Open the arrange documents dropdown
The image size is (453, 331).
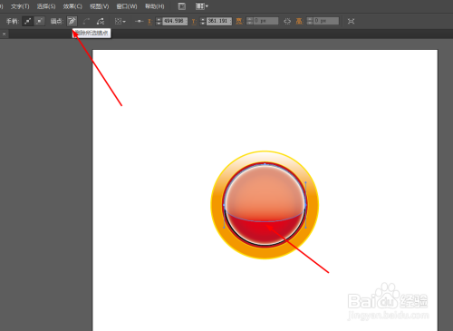point(202,6)
